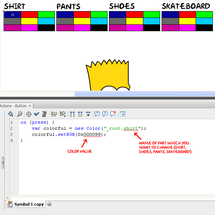215x215 pixels.
Task: Pick the red SHIRT swatch
Action: pyautogui.click(x=29, y=15)
